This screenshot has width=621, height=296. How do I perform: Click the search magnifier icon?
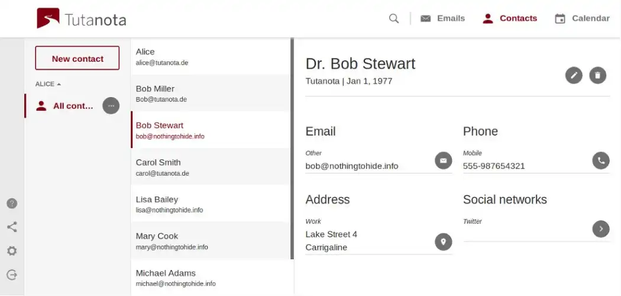pyautogui.click(x=394, y=18)
